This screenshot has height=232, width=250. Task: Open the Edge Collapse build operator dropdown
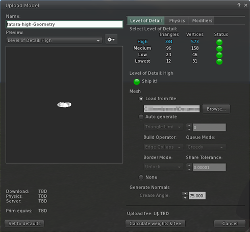point(163,147)
